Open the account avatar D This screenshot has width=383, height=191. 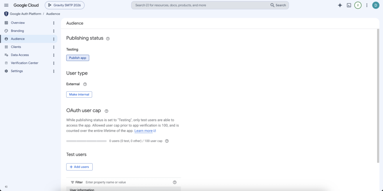[x=376, y=5]
